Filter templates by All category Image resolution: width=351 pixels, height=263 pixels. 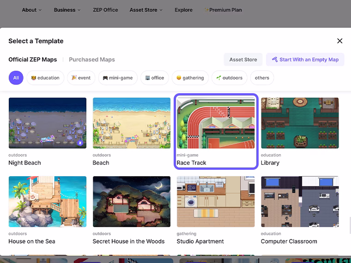tap(16, 78)
